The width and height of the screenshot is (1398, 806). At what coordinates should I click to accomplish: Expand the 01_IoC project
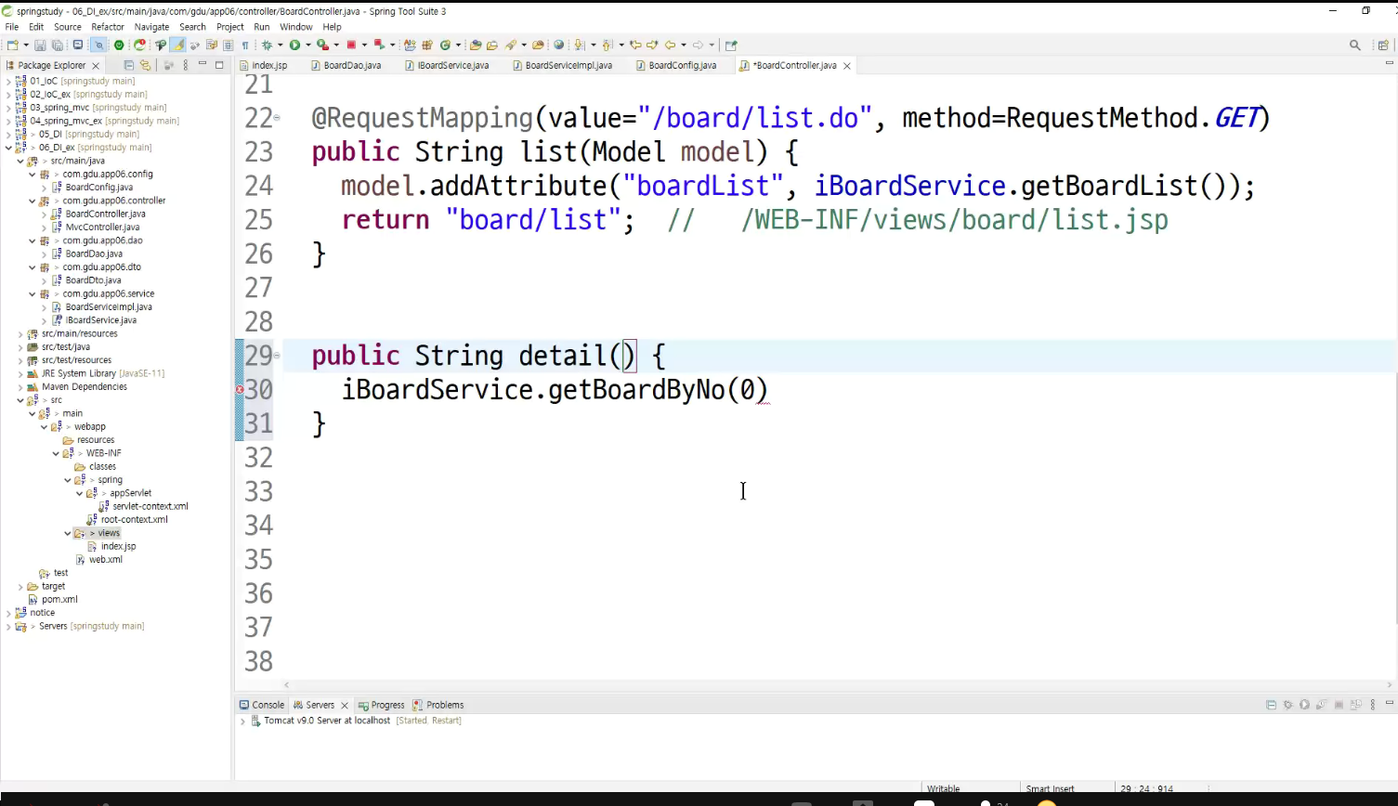pyautogui.click(x=8, y=81)
